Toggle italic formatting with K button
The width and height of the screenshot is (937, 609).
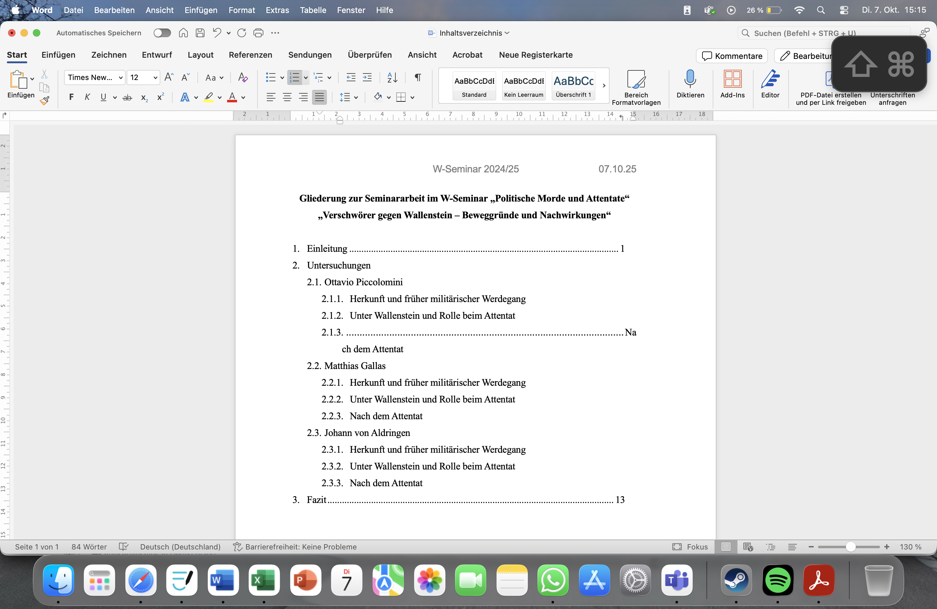point(87,97)
